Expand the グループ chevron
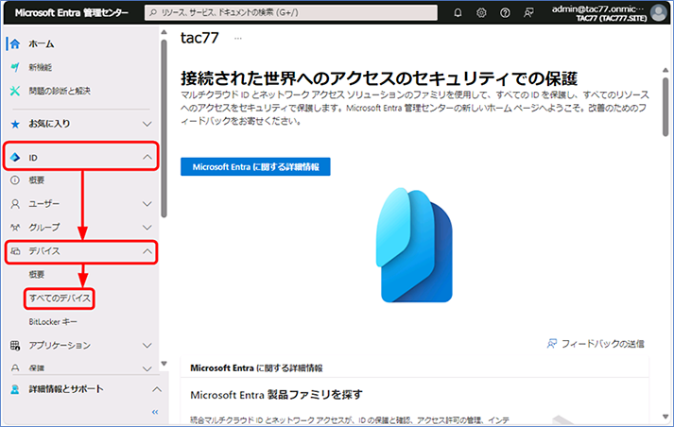Image resolution: width=674 pixels, height=427 pixels. (x=147, y=228)
